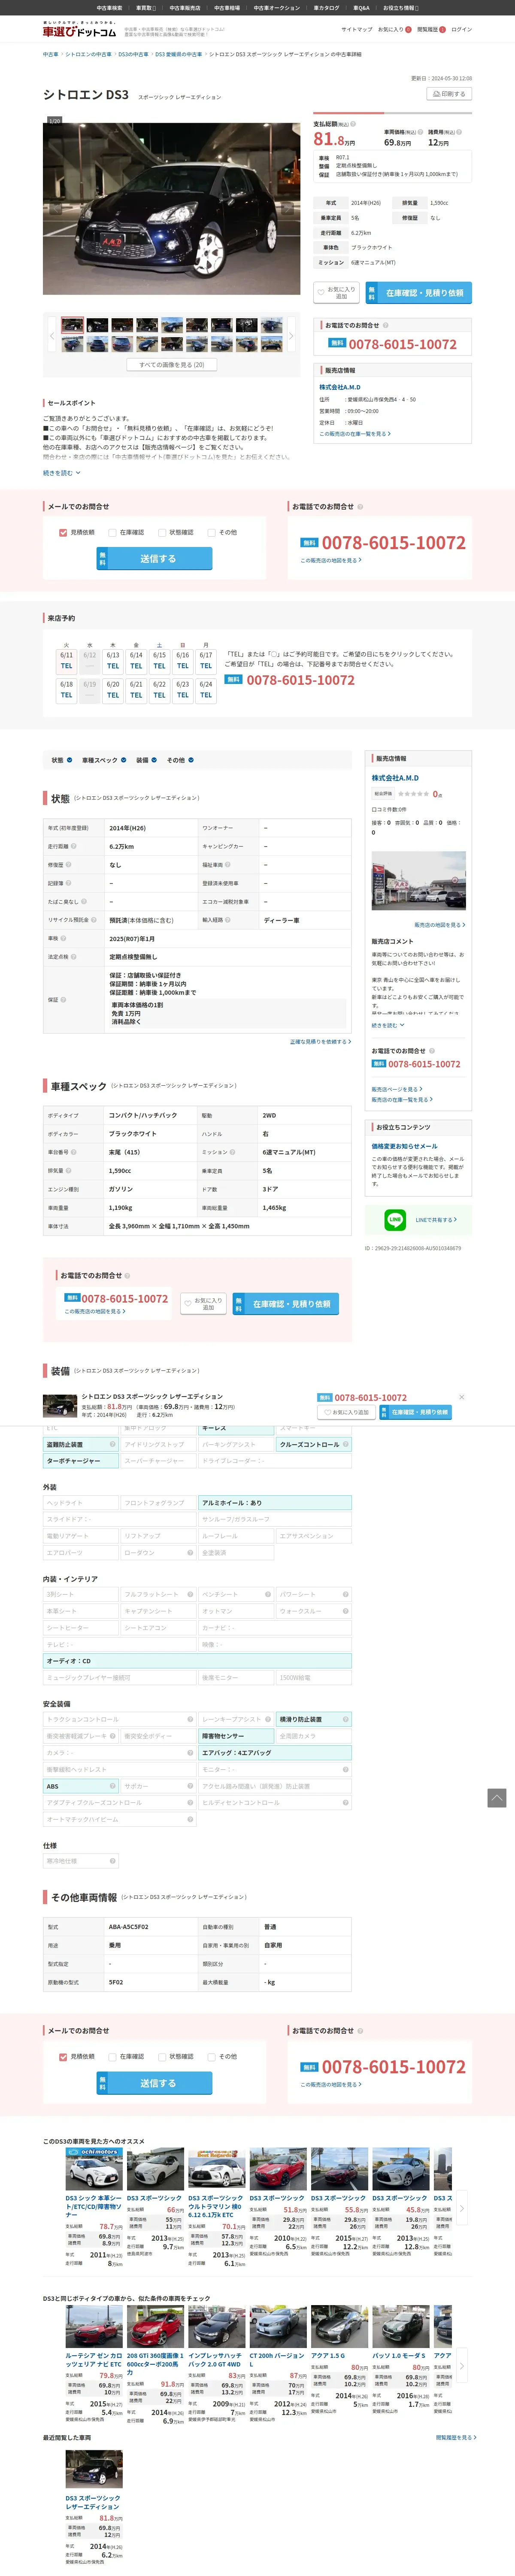Select the 6/14 TEL reservation slot
Viewport: 515px width, 2576px height.
pos(136,661)
